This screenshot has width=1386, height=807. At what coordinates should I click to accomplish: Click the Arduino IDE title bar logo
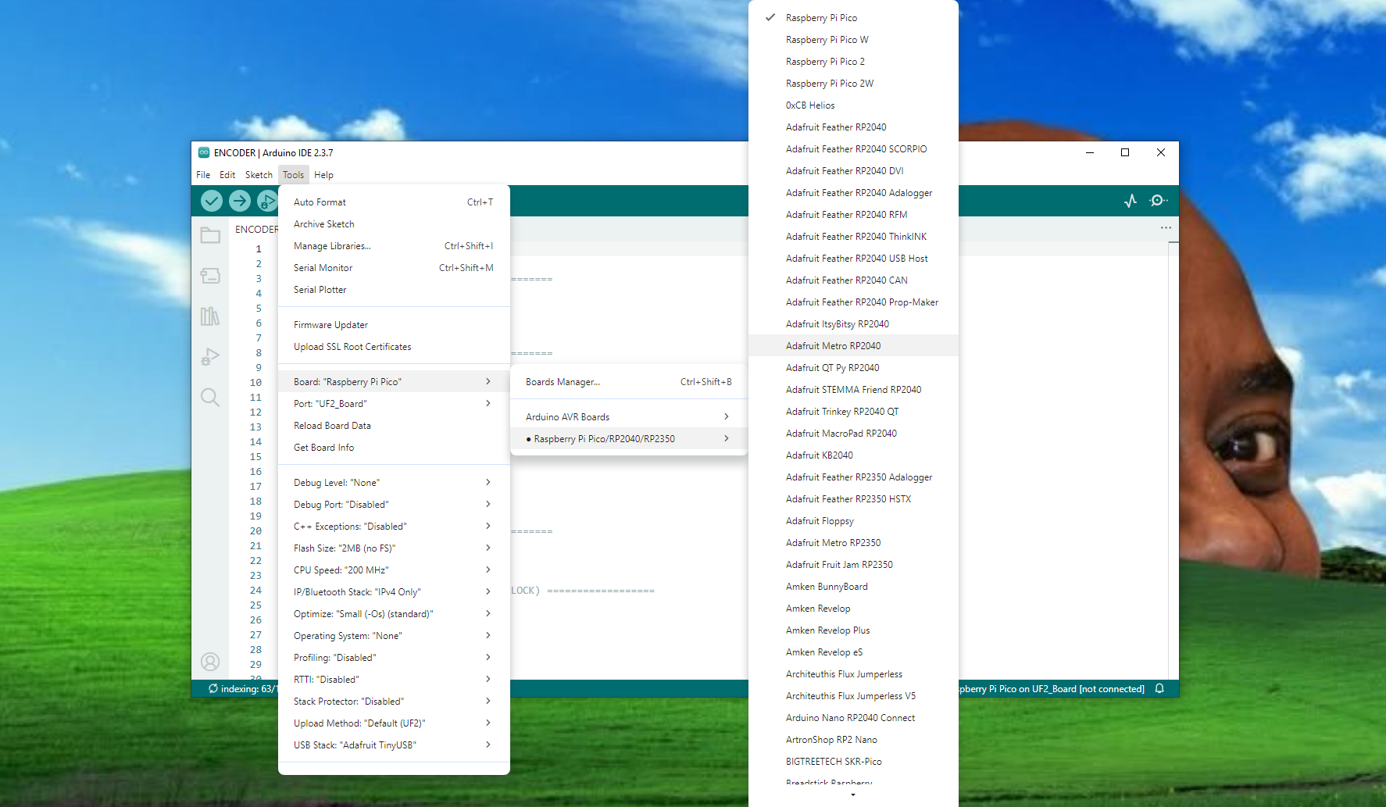[x=204, y=152]
